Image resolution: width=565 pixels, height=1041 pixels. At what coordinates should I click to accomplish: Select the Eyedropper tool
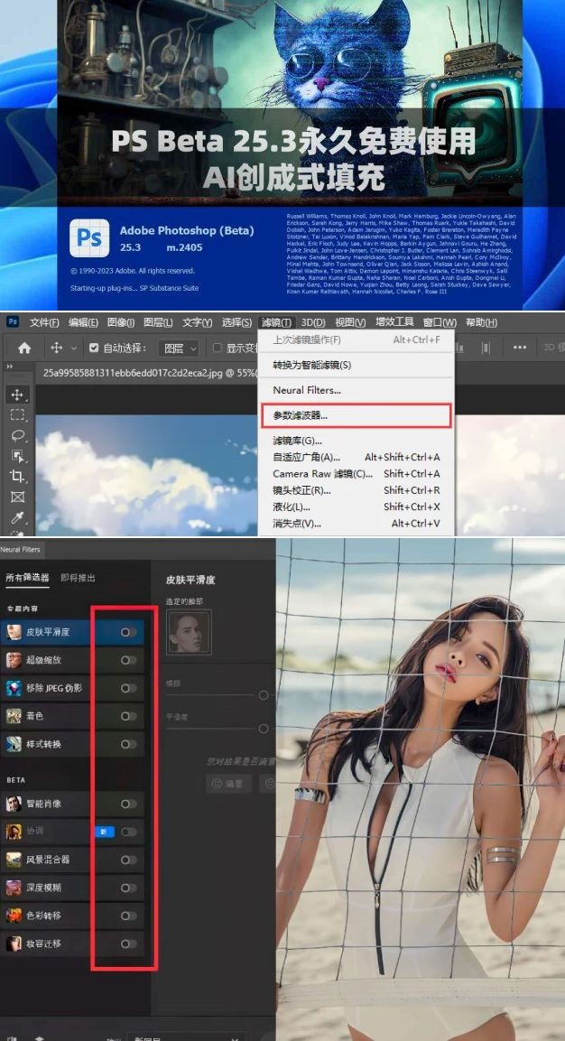tap(17, 517)
